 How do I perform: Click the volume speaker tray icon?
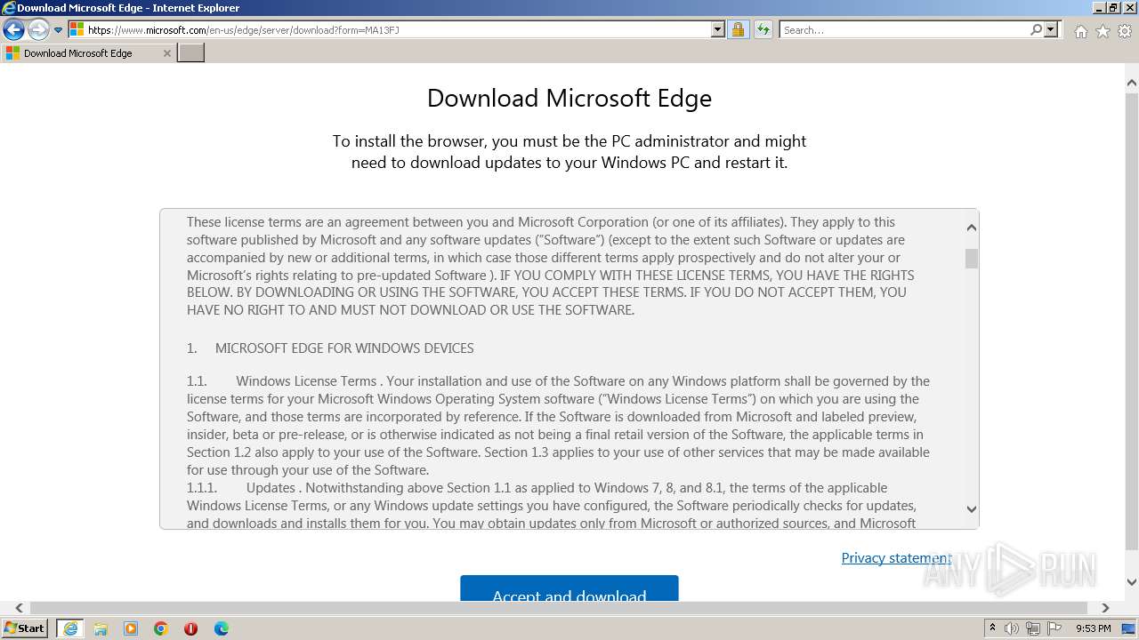pos(1012,628)
